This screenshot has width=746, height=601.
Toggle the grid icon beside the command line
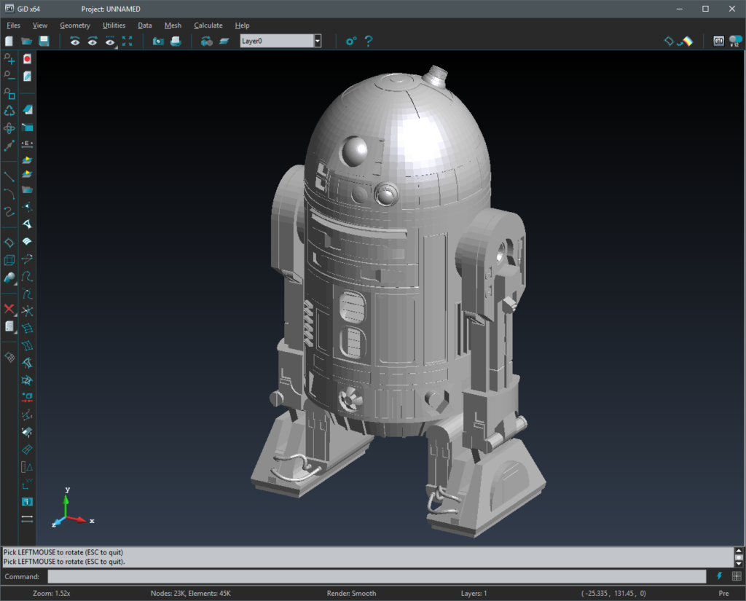pyautogui.click(x=737, y=576)
